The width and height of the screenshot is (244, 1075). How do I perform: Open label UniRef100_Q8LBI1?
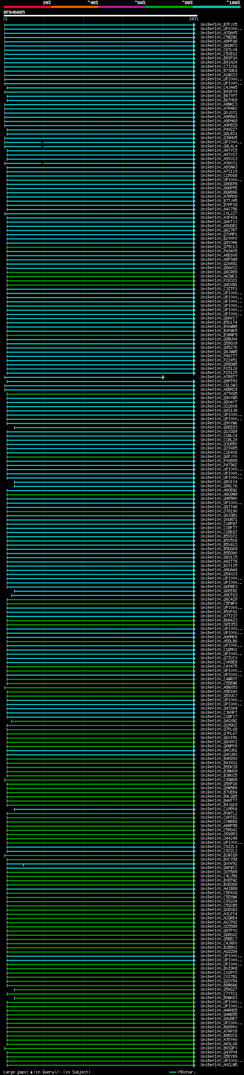219,133
